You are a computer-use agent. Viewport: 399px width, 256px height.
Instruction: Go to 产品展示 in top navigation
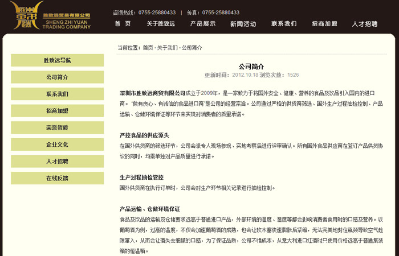point(203,24)
